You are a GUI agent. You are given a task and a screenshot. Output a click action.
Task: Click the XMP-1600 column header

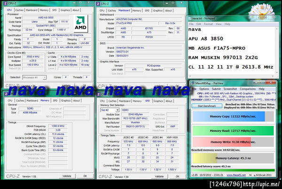coord(172,137)
